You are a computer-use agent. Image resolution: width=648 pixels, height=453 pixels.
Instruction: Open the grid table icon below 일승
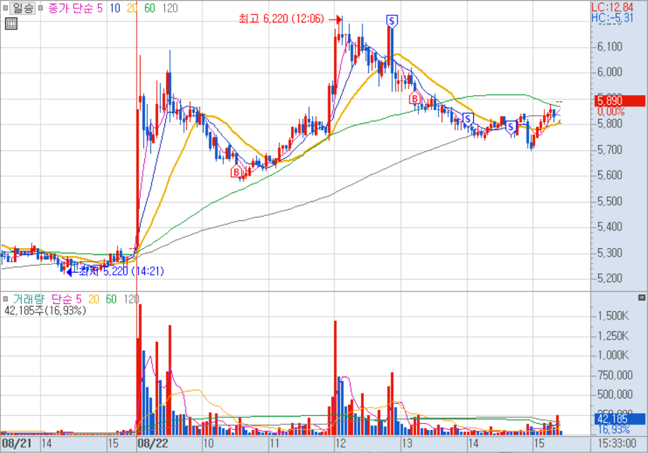[x=10, y=24]
